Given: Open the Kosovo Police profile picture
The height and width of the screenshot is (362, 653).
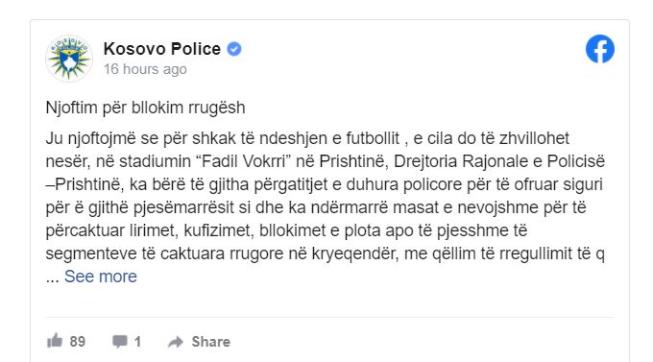Looking at the screenshot, I should [69, 59].
